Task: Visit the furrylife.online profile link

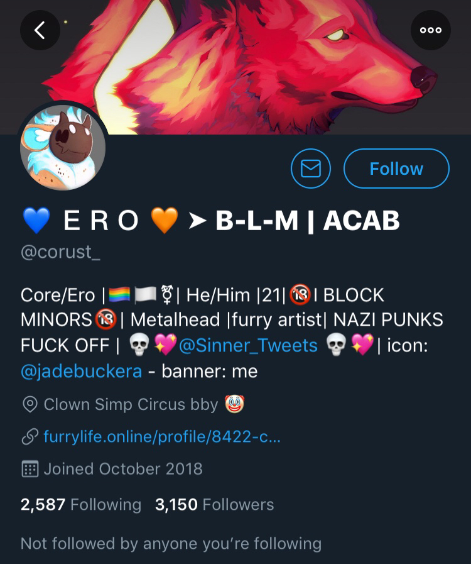Action: 162,436
